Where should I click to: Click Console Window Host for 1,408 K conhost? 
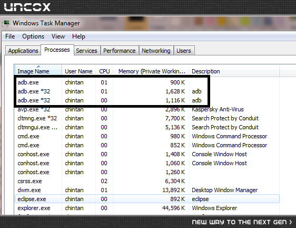(x=219, y=154)
